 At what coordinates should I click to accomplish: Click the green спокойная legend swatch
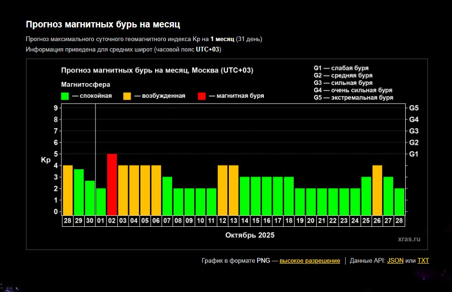pyautogui.click(x=65, y=96)
